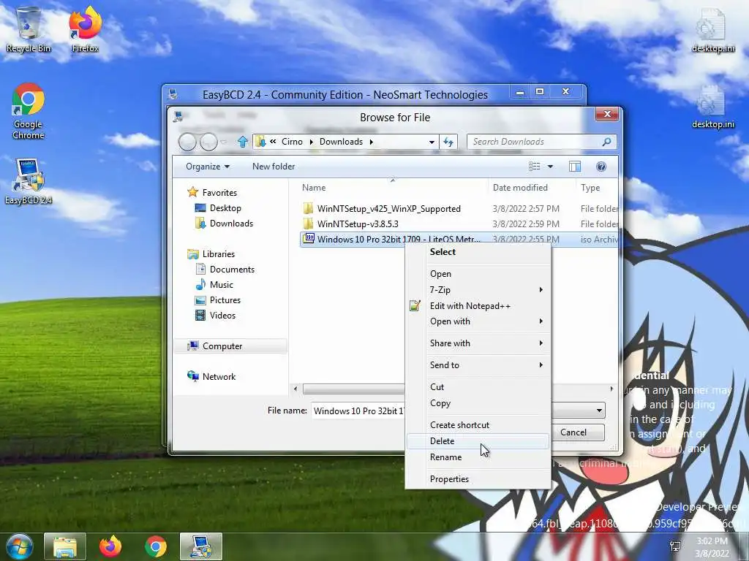Expand the Send to submenu

coord(541,365)
